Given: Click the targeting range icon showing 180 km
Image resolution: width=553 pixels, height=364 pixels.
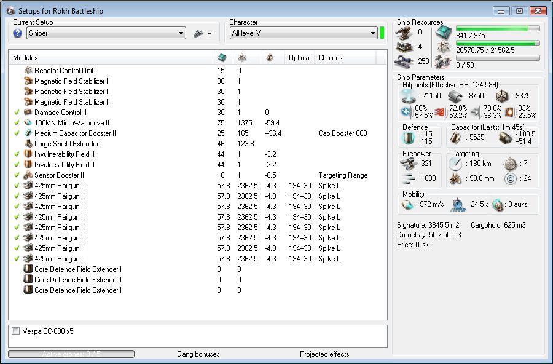Looking at the screenshot, I should coord(455,164).
